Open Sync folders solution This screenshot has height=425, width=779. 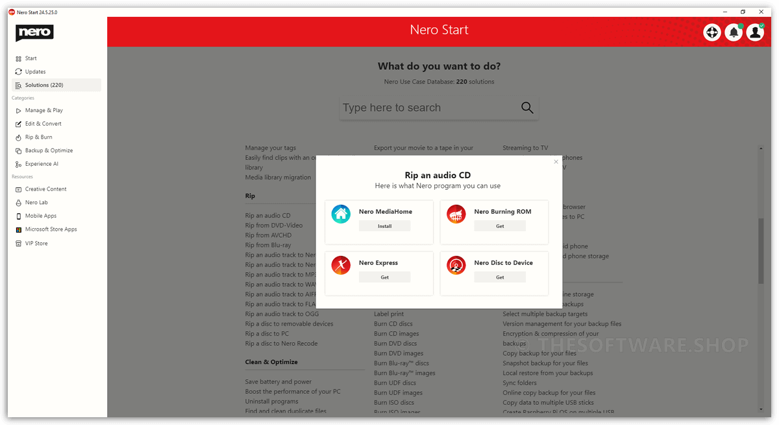(x=520, y=383)
